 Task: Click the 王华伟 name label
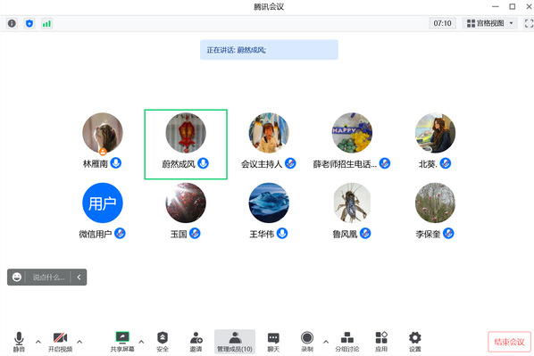coord(262,234)
